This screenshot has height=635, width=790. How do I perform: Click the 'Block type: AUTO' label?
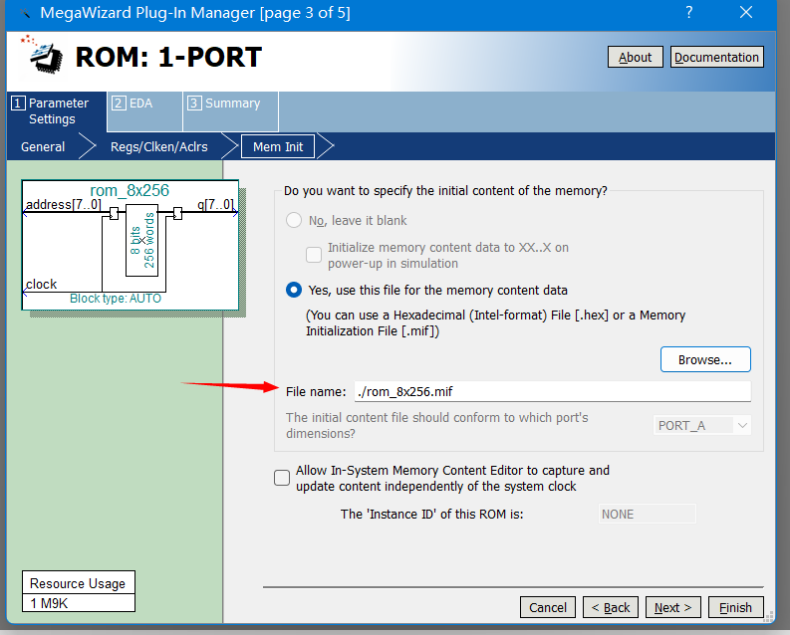[x=116, y=299]
